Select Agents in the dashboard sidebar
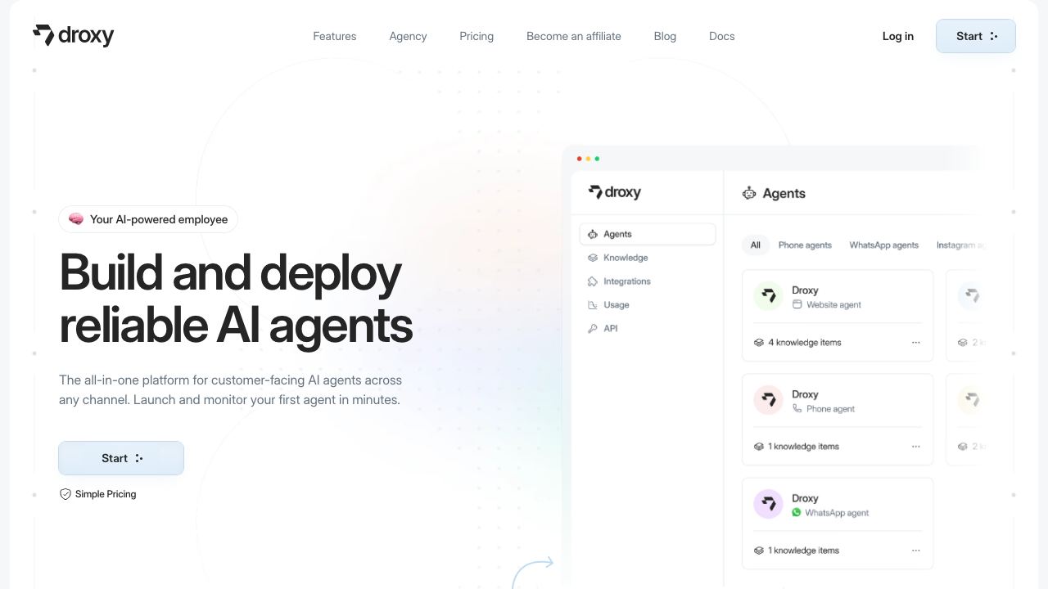The image size is (1048, 589). coord(648,234)
